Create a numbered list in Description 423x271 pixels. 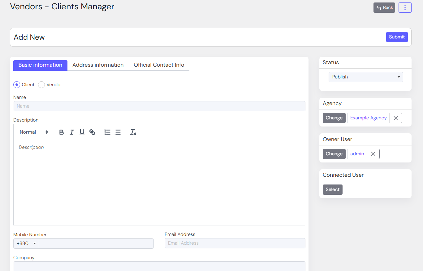pyautogui.click(x=107, y=132)
